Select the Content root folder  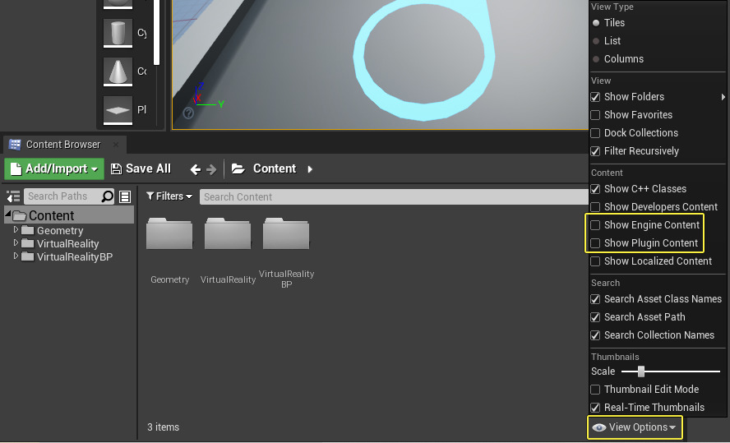click(69, 215)
